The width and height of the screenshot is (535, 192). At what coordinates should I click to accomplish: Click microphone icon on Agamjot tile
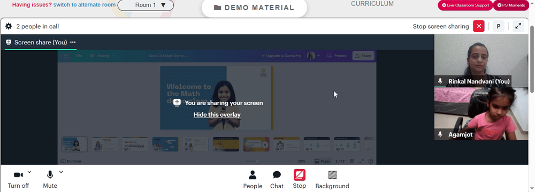440,134
